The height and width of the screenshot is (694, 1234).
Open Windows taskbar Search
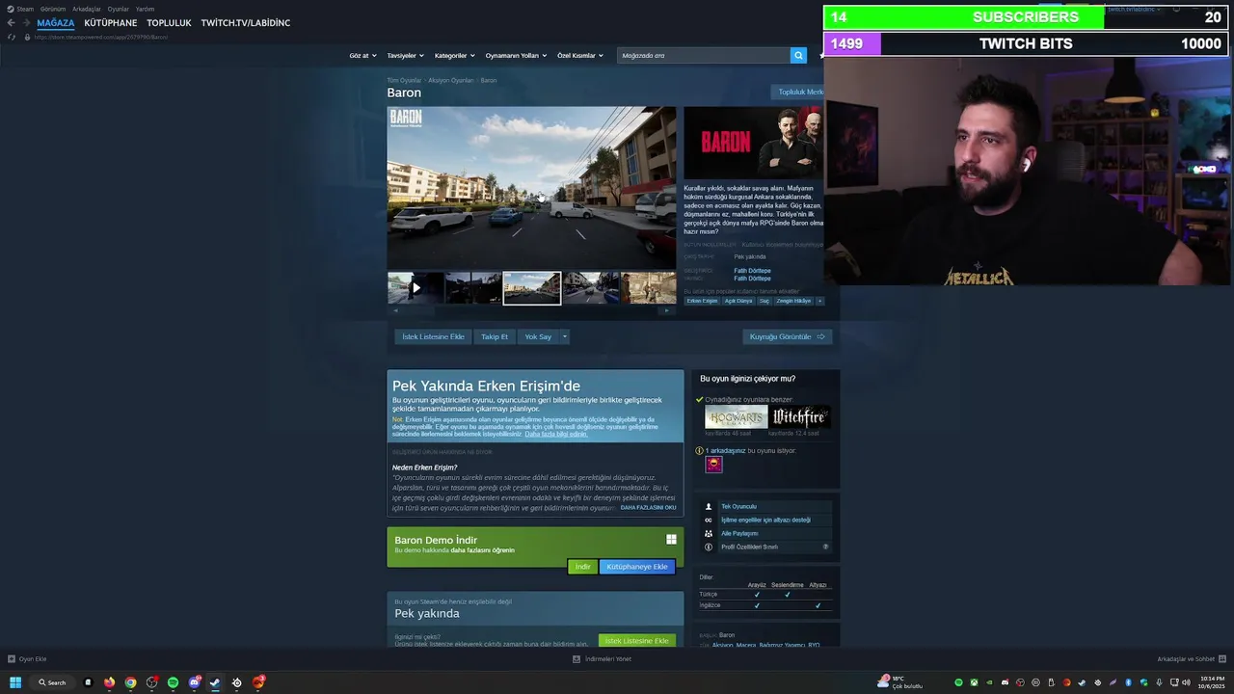click(53, 682)
